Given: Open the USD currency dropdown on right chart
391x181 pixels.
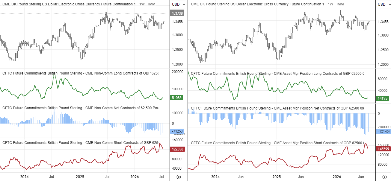Looking at the screenshot, I should (x=384, y=4).
